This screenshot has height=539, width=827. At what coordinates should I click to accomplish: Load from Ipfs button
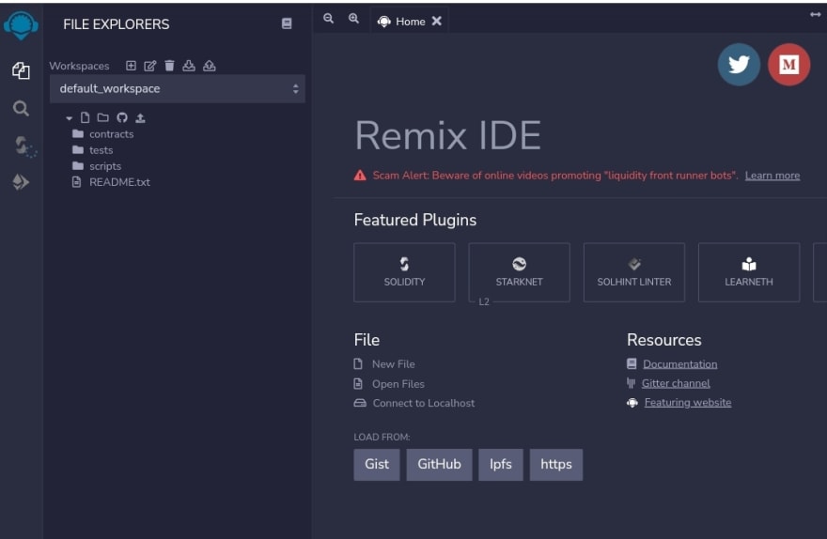point(501,464)
